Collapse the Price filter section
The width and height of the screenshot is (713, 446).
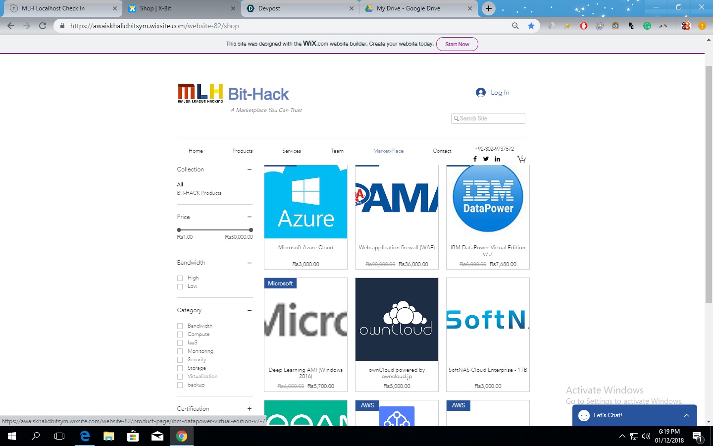250,217
